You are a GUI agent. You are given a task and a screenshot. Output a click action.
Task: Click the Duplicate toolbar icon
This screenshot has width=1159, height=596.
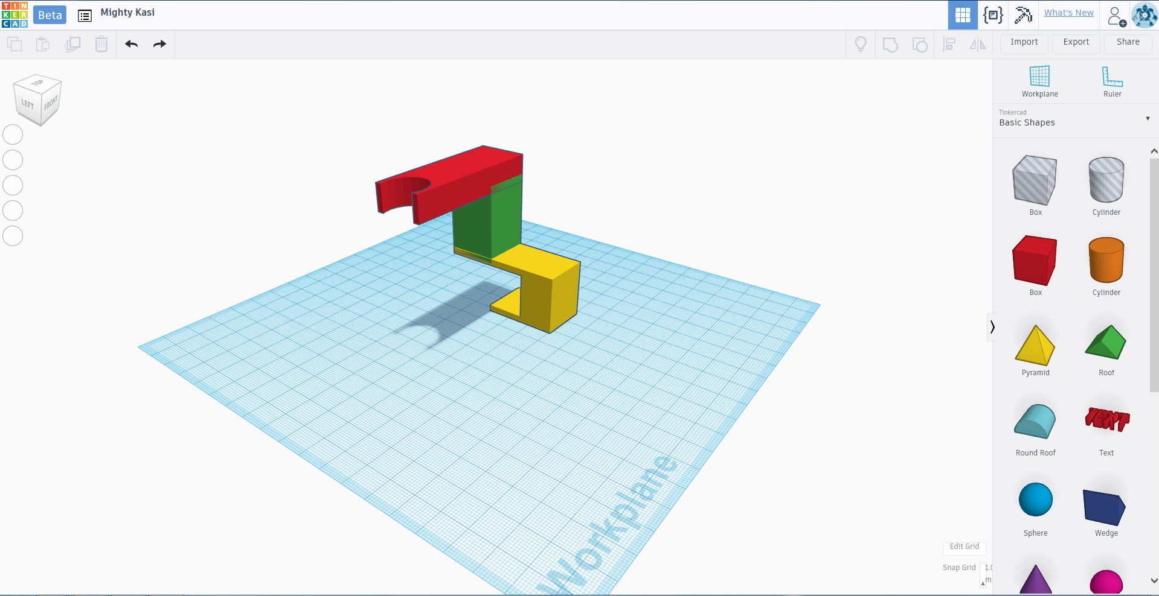point(72,44)
